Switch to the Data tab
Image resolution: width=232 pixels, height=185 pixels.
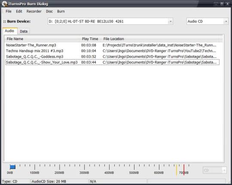[24, 31]
